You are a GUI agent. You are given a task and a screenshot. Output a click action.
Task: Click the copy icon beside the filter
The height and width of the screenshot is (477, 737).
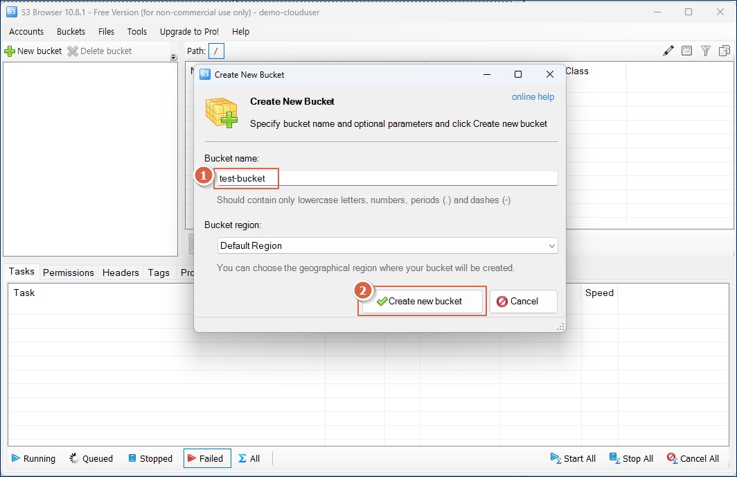click(x=725, y=51)
